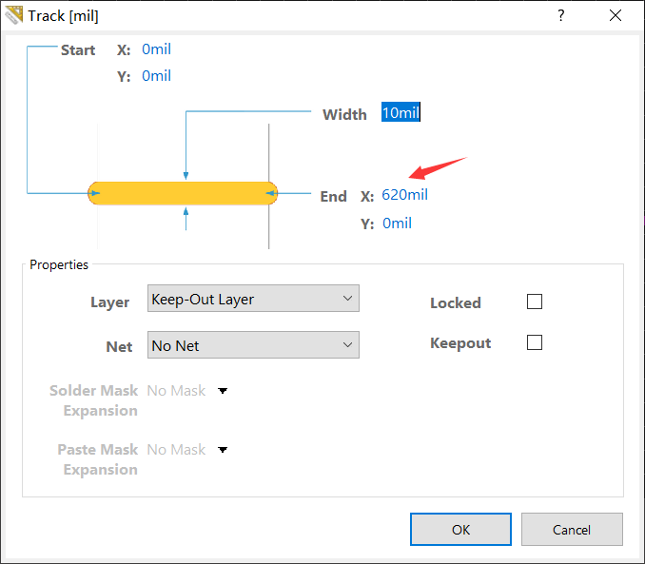The width and height of the screenshot is (645, 564).
Task: Enable the Keepout checkbox
Action: coord(535,342)
